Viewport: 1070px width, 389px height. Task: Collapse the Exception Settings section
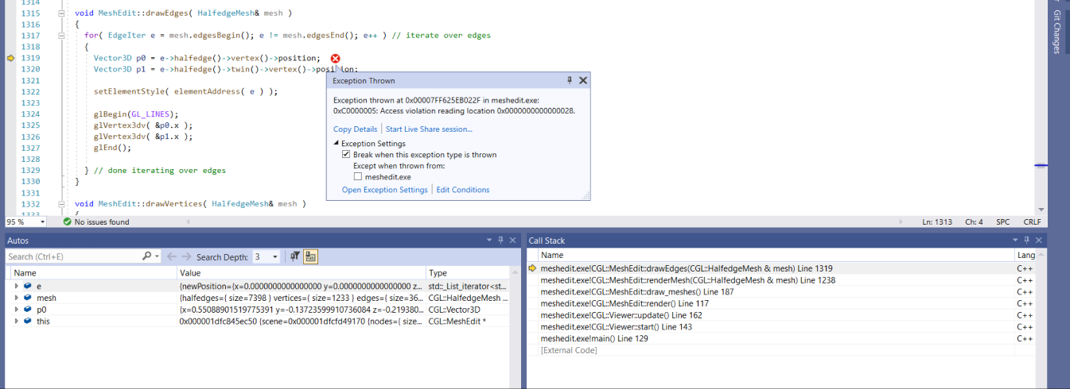click(x=336, y=144)
